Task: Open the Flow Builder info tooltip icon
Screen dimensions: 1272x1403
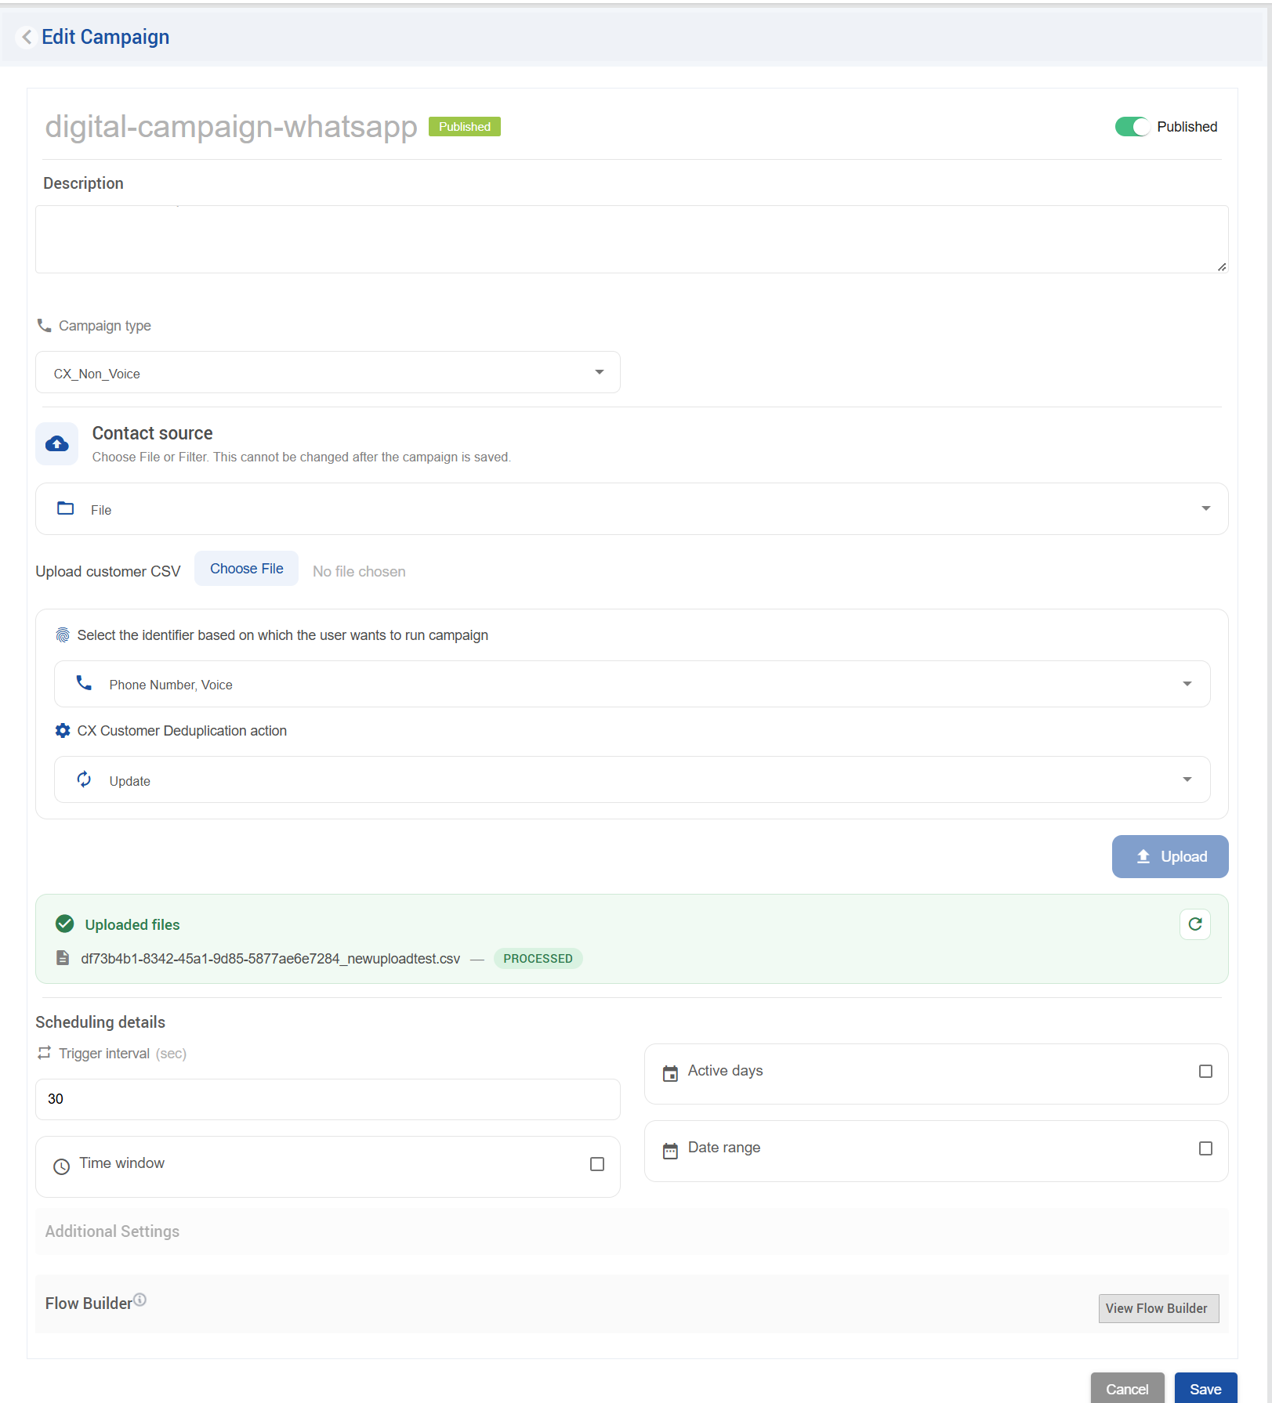Action: pyautogui.click(x=140, y=1300)
